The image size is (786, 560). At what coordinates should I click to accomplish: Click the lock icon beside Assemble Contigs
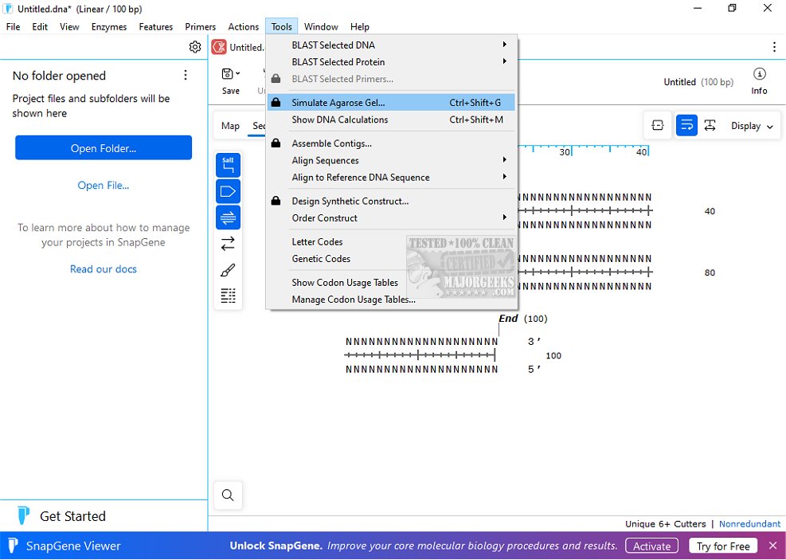coord(276,143)
